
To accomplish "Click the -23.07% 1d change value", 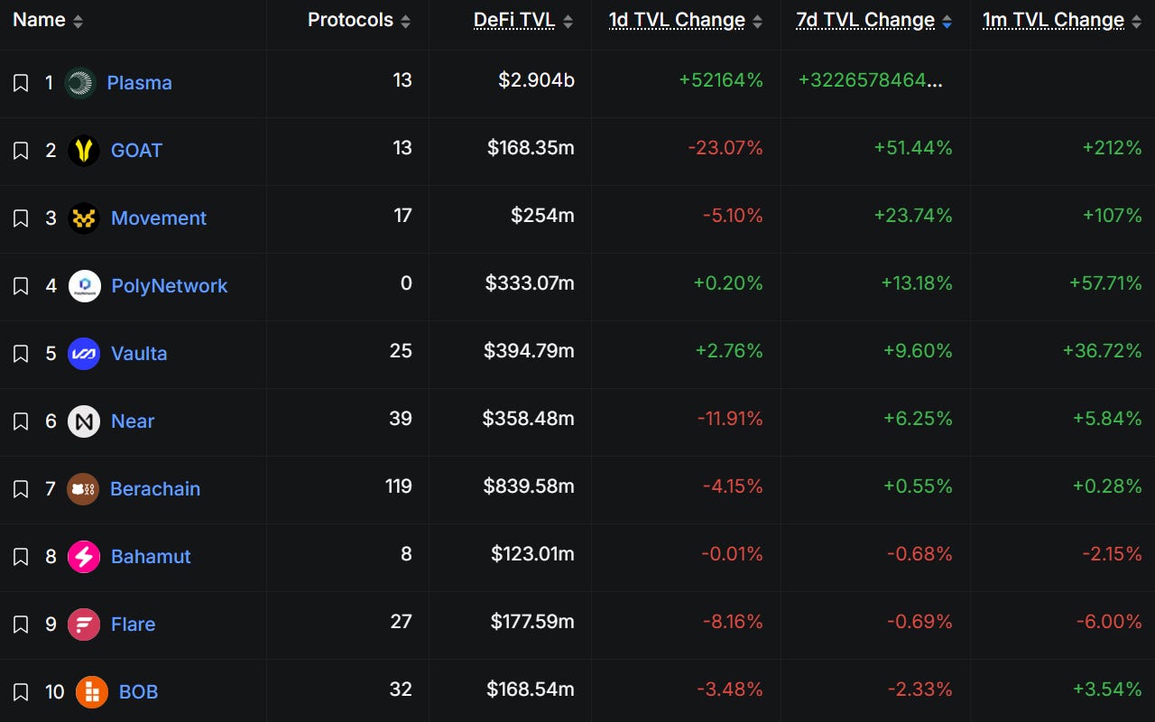I will point(725,148).
